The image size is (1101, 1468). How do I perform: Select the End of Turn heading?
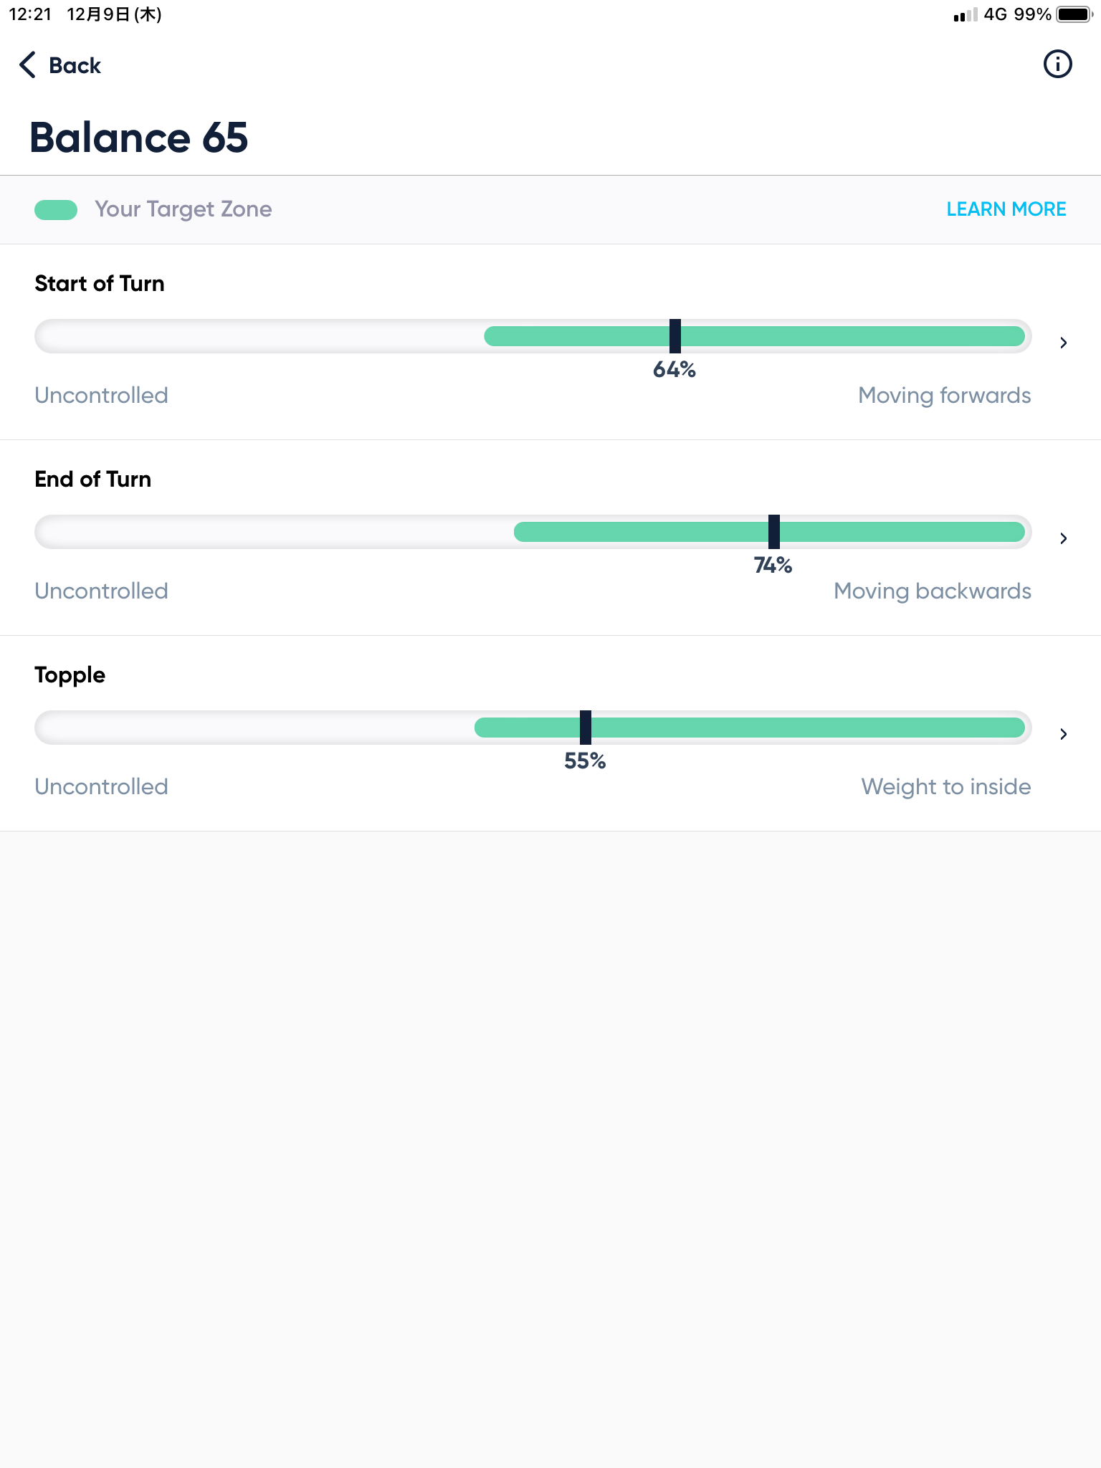(x=93, y=480)
